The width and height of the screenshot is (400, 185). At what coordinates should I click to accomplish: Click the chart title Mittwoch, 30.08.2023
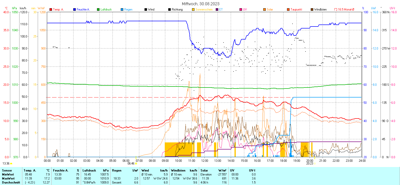click(200, 4)
